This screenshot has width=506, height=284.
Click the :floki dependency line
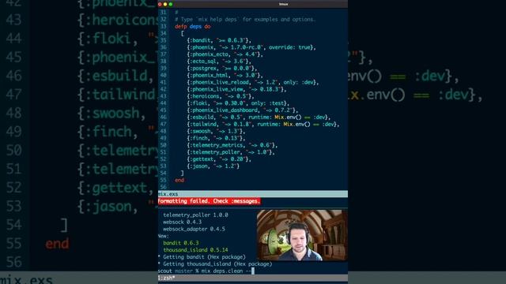[x=238, y=103]
